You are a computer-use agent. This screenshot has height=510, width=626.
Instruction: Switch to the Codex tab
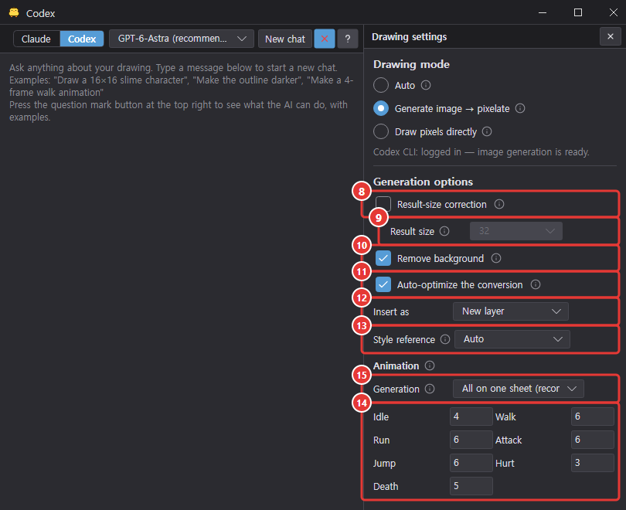(82, 39)
